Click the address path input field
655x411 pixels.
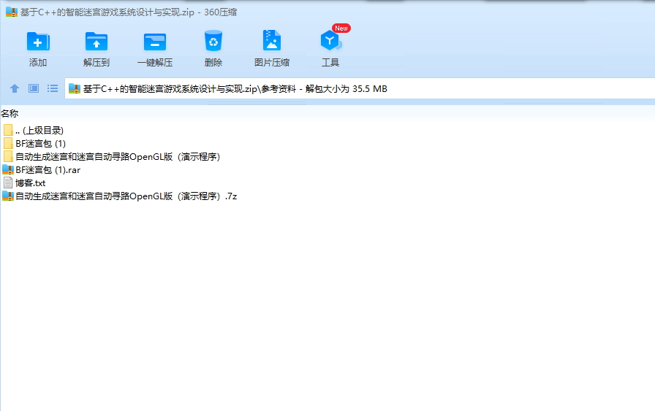coord(360,88)
